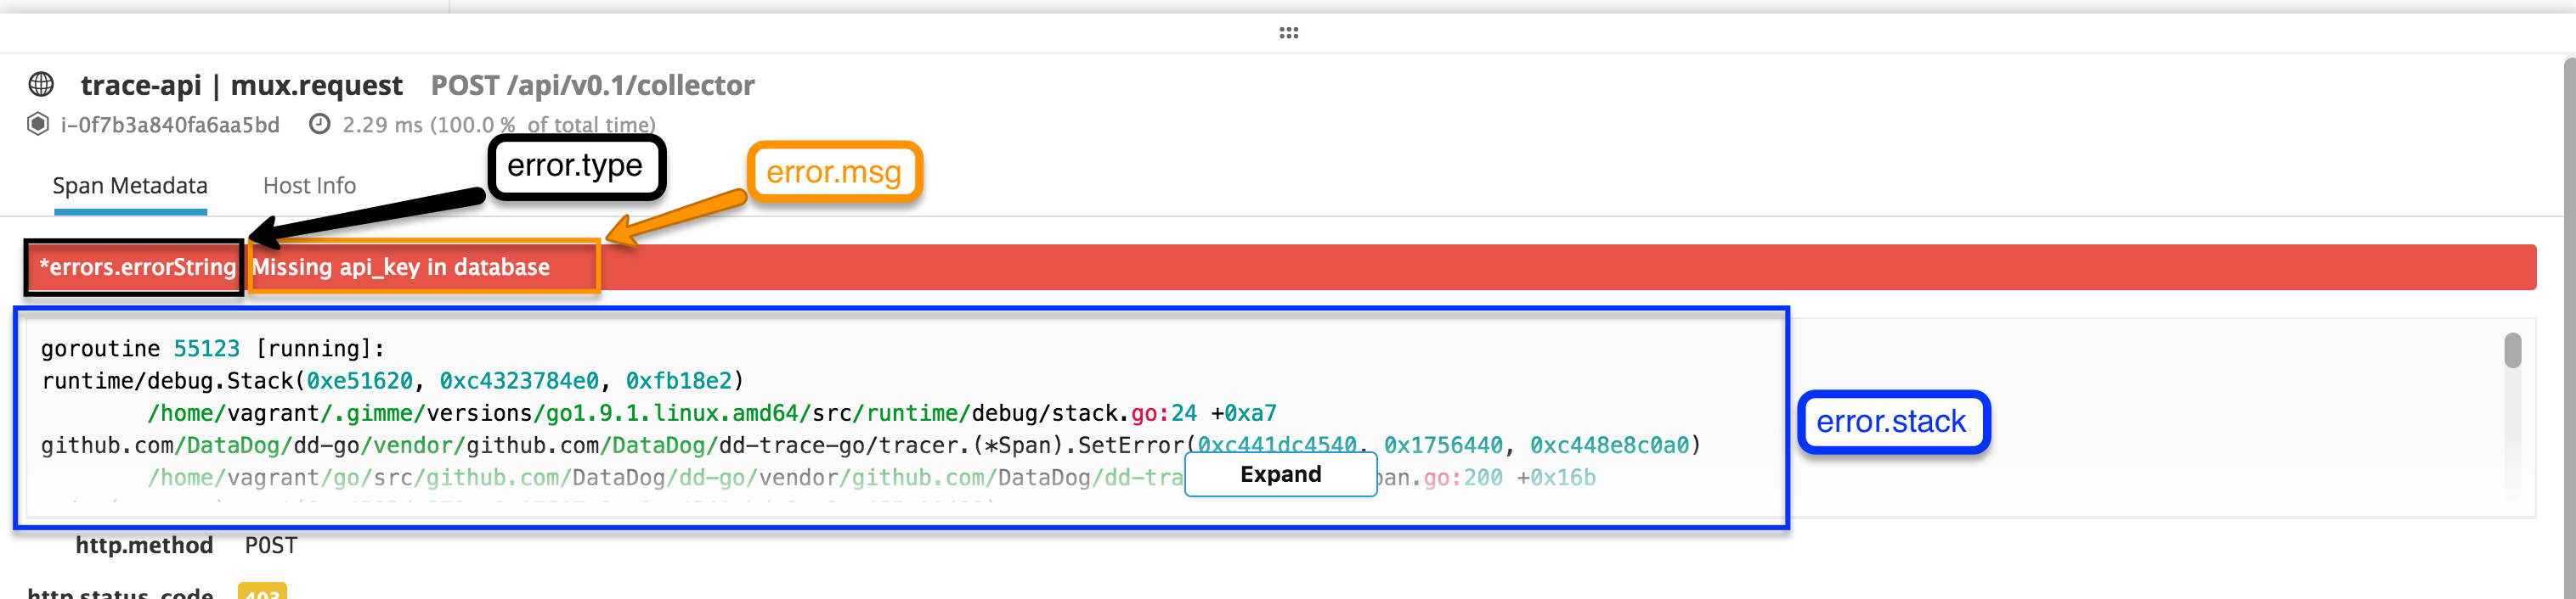Select the Span Metadata tab

click(130, 186)
